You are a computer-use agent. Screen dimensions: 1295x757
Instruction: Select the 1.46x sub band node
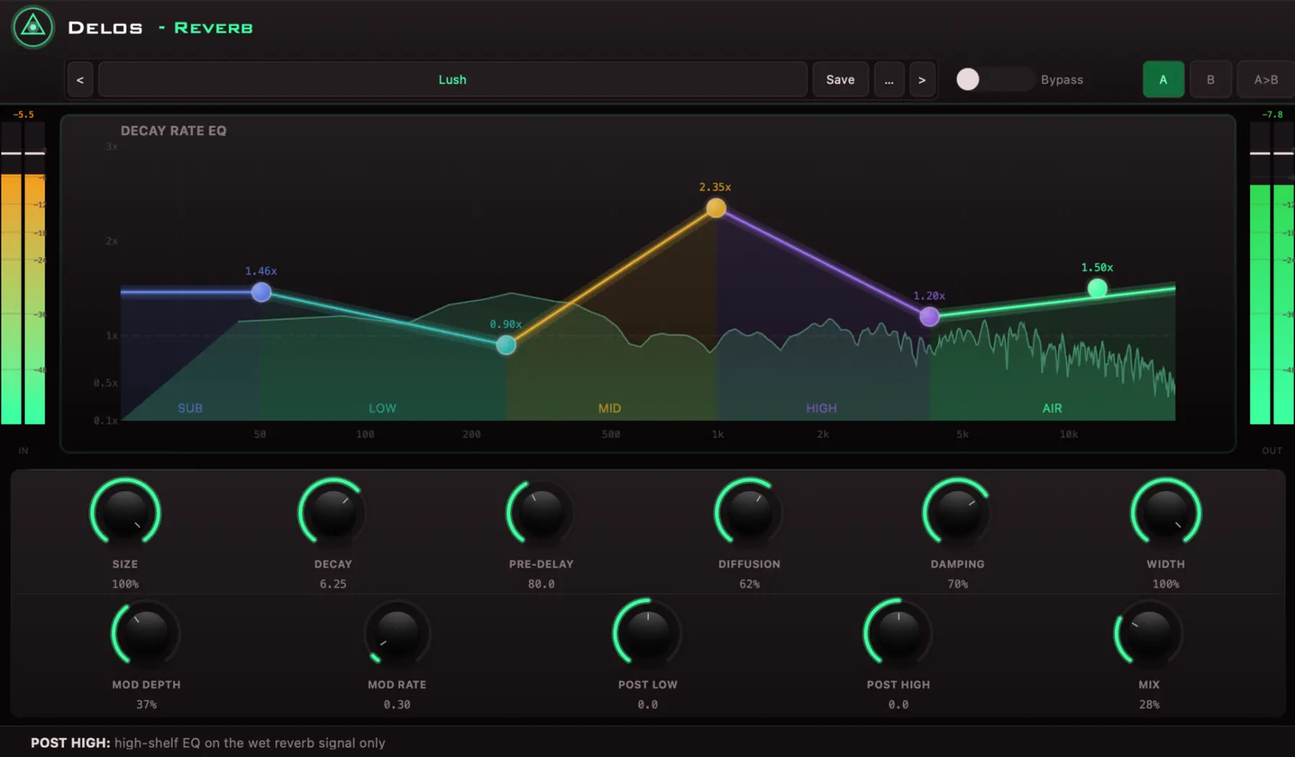click(x=261, y=292)
